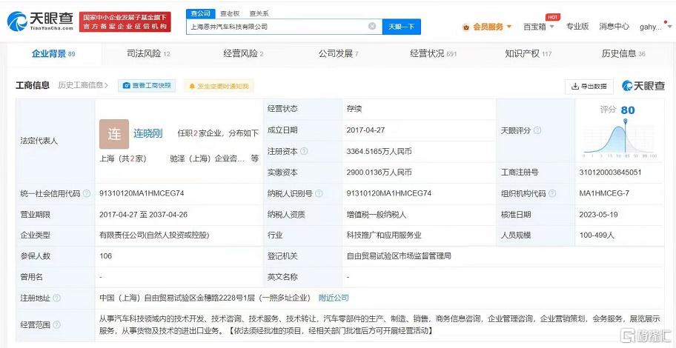Click business term 2017-04-27 至 2037-04-26
The height and width of the screenshot is (348, 676).
[x=143, y=215]
